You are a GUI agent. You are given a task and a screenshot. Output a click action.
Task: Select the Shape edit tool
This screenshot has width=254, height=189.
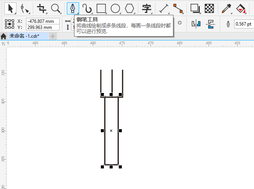click(25, 8)
